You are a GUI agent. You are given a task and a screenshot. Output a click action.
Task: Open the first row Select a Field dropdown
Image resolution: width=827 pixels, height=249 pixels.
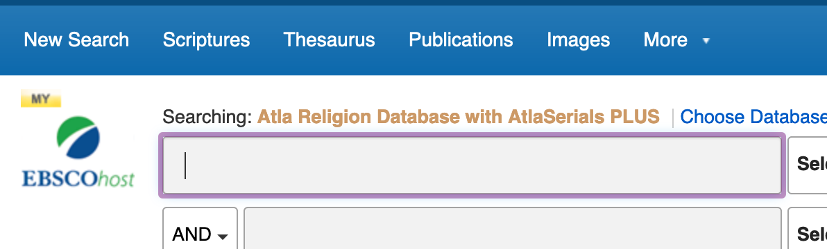pyautogui.click(x=807, y=164)
